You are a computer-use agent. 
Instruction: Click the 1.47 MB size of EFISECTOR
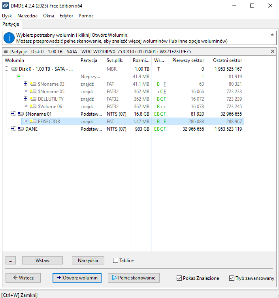pos(141,121)
